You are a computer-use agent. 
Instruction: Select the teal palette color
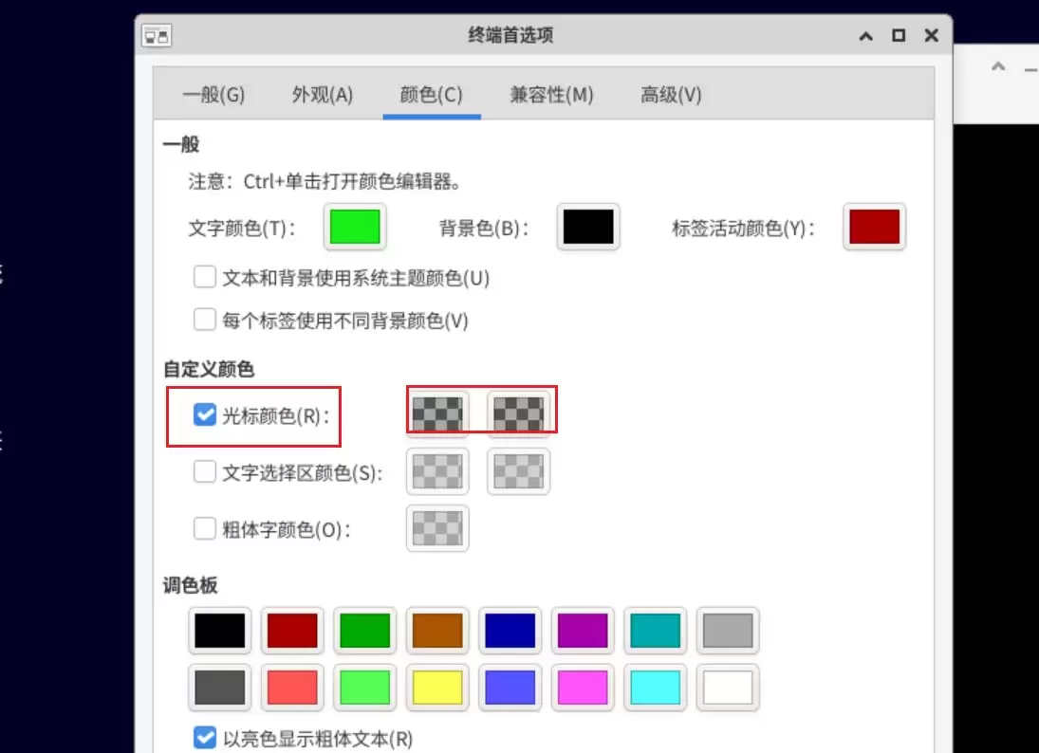pyautogui.click(x=655, y=631)
